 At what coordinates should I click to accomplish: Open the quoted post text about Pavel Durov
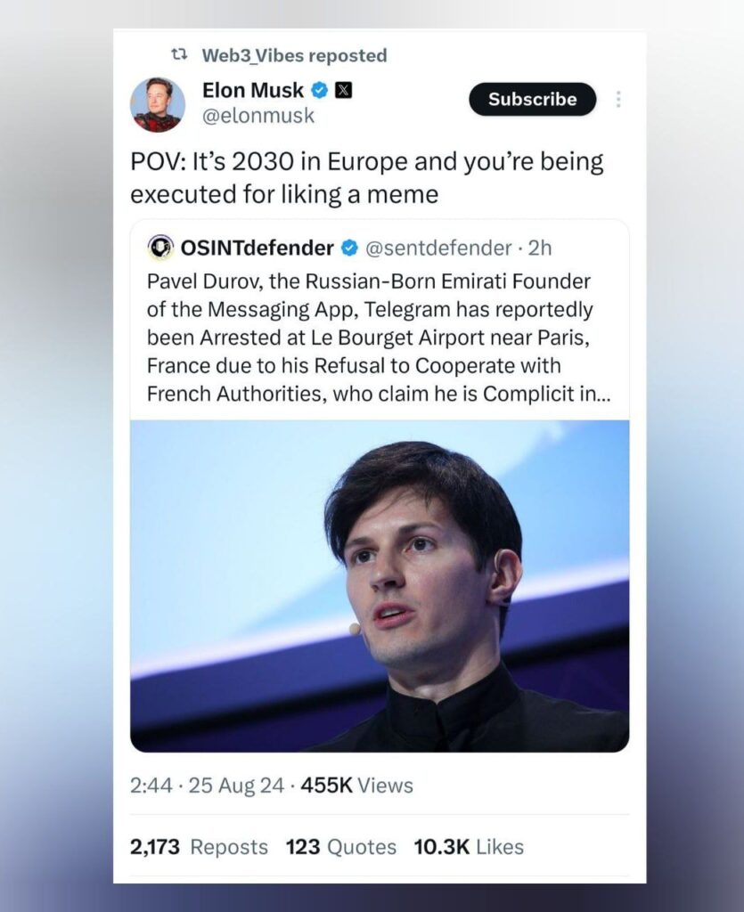pos(371,338)
